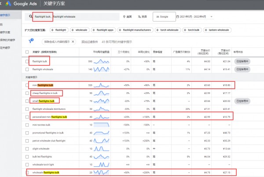This screenshot has width=264, height=177.
Task: Check the mini flashlights bulk row checkbox
Action: tap(27, 85)
